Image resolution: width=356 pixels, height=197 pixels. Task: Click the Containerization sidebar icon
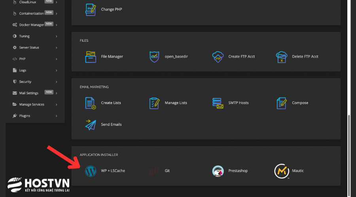(x=15, y=13)
